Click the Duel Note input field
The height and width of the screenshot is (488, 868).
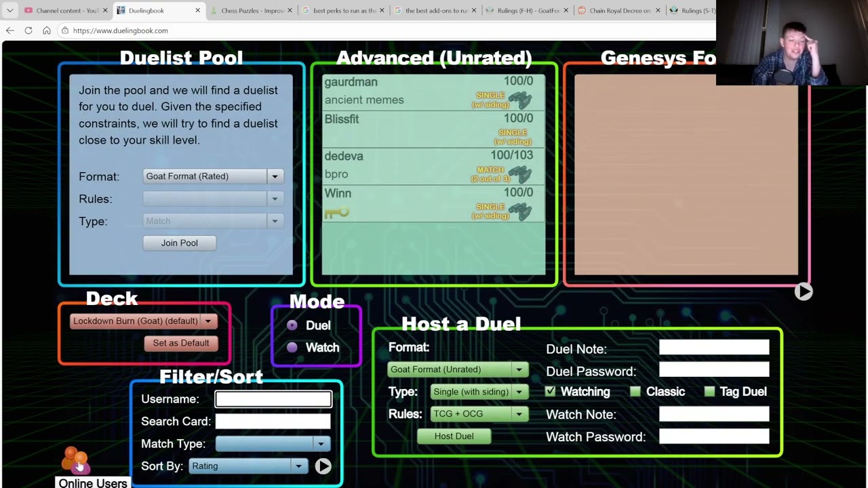point(714,348)
